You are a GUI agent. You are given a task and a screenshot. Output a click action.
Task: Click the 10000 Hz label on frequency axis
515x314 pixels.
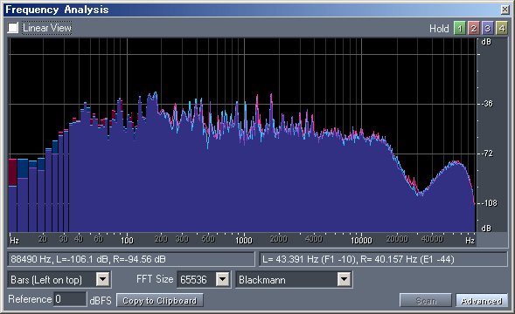coord(361,240)
